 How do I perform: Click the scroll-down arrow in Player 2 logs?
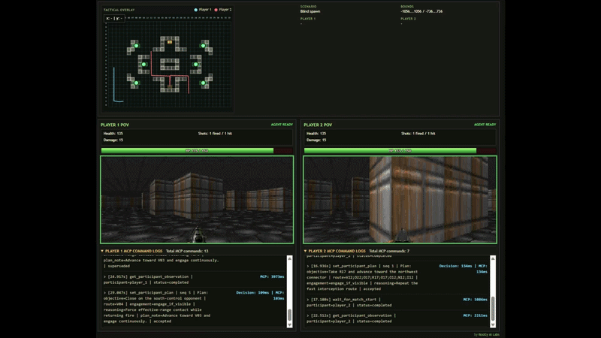coord(493,324)
